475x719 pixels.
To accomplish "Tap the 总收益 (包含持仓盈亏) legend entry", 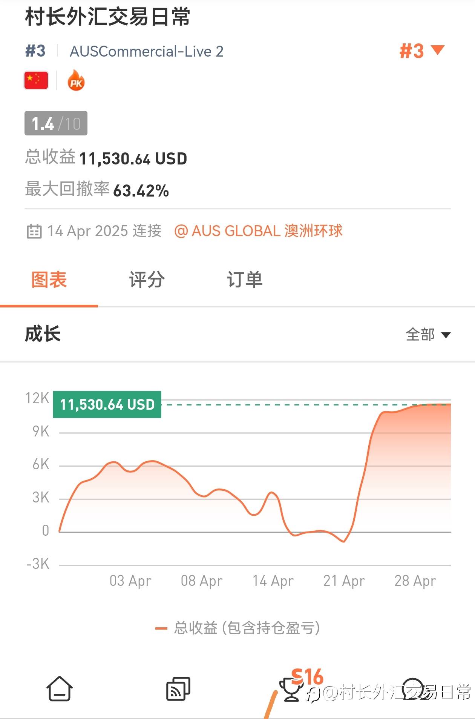I will click(238, 628).
